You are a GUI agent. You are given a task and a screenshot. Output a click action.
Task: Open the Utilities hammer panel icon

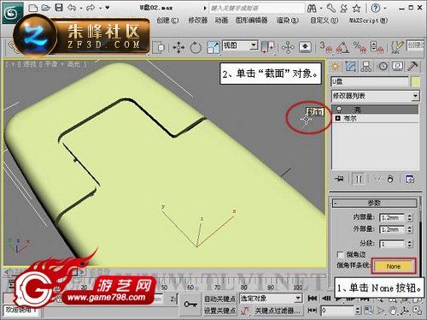tap(412, 67)
